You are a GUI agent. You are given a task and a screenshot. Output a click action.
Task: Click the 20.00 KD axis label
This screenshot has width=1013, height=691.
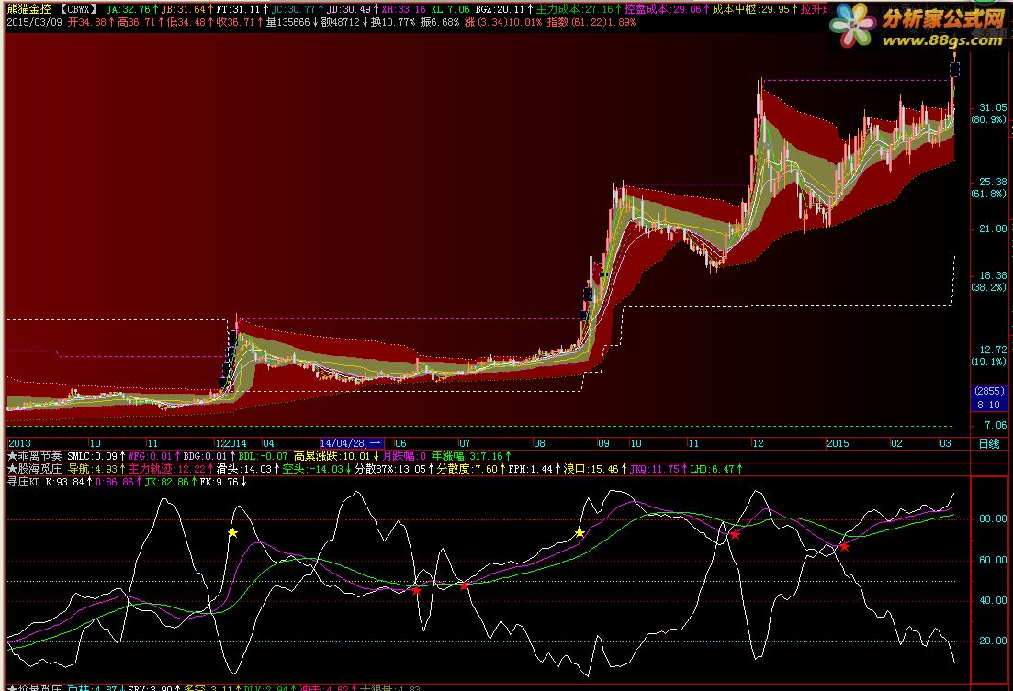(992, 641)
